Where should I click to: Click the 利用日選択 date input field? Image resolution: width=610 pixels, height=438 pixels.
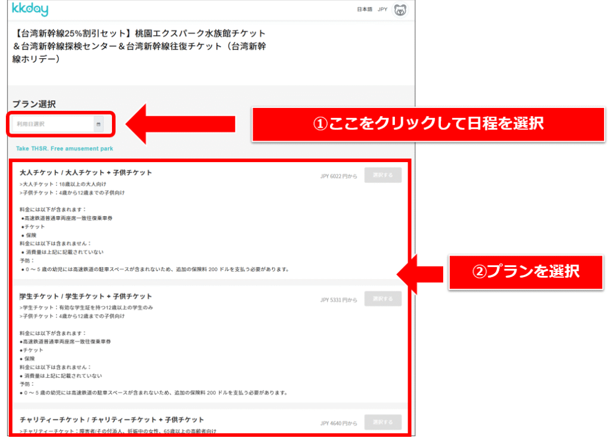[58, 124]
